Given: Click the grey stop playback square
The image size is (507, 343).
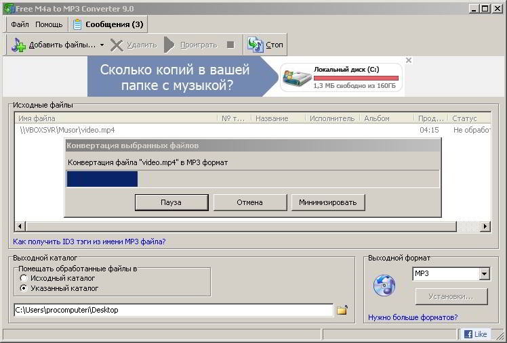Looking at the screenshot, I should tap(230, 45).
